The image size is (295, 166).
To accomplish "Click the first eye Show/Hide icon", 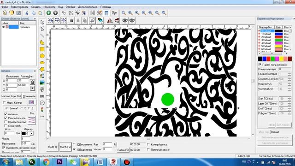I will click(125, 21).
